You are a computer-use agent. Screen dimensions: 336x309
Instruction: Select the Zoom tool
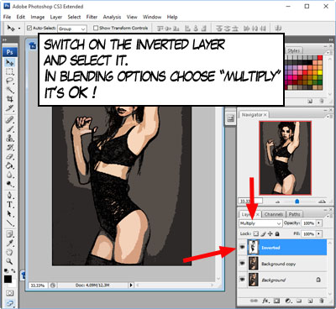coord(10,261)
